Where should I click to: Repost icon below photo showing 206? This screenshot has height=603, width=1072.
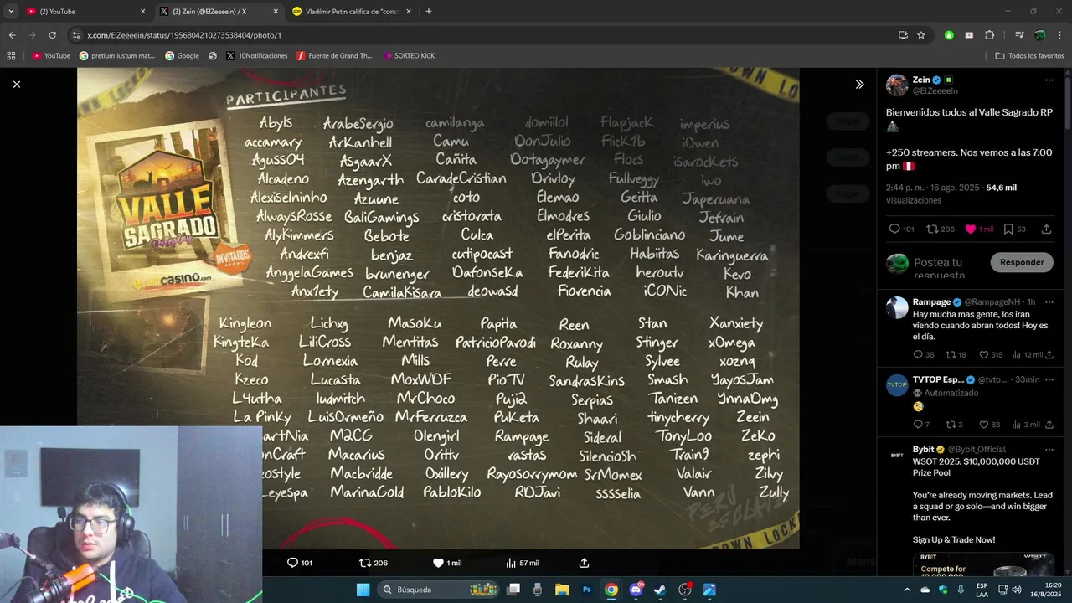click(x=364, y=563)
